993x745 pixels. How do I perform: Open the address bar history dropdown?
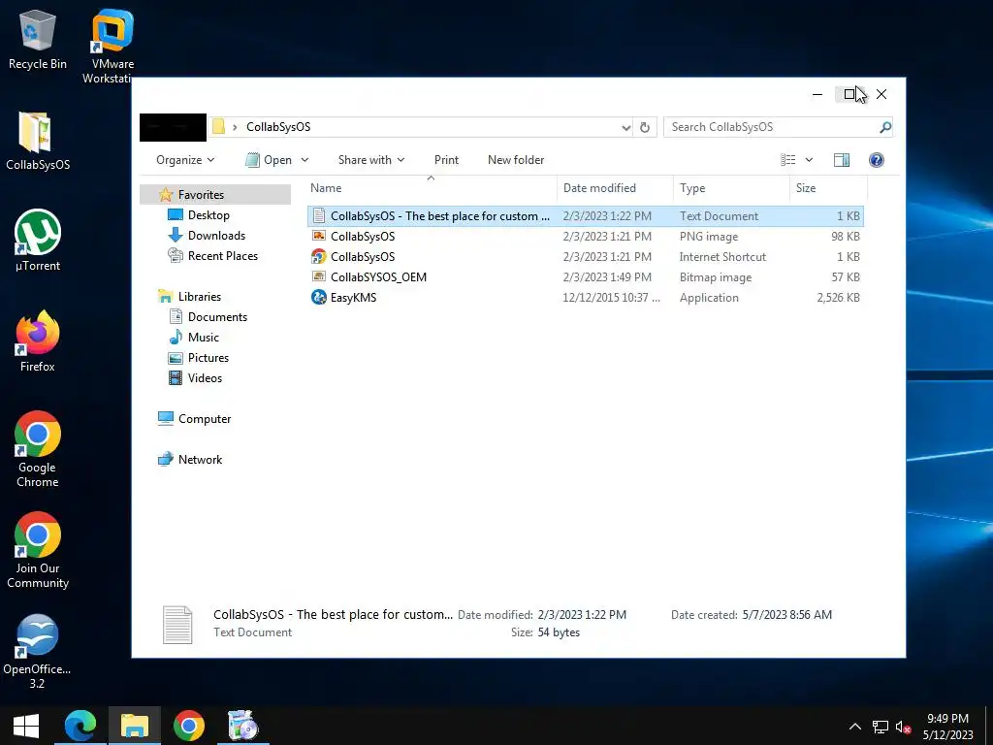[x=625, y=127]
